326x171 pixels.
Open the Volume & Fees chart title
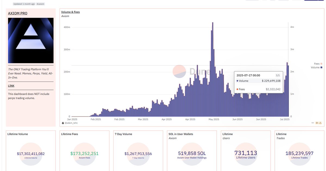tap(70, 12)
